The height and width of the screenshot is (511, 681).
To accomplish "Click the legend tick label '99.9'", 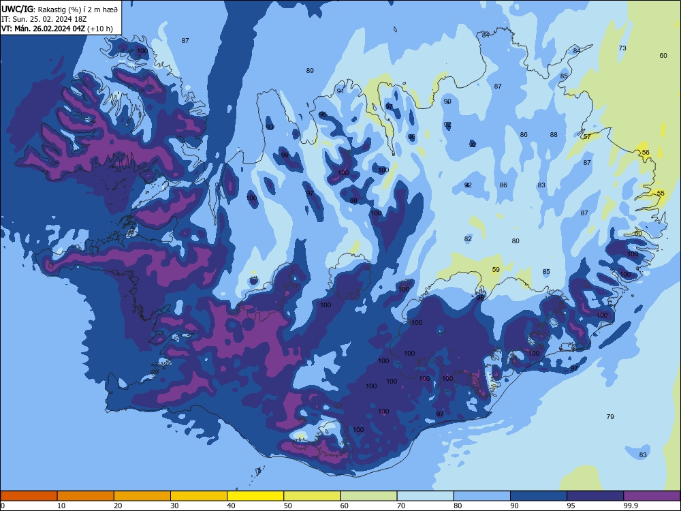I will (631, 506).
